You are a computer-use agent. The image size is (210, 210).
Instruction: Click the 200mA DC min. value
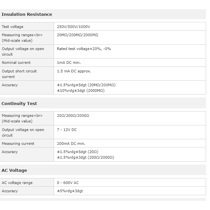(71, 144)
